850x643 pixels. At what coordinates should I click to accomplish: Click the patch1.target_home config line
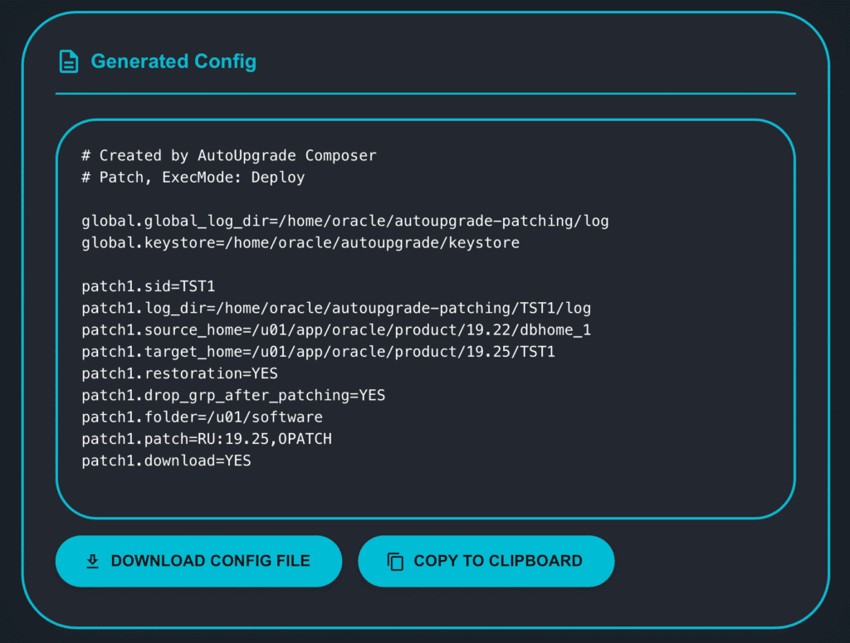point(318,352)
